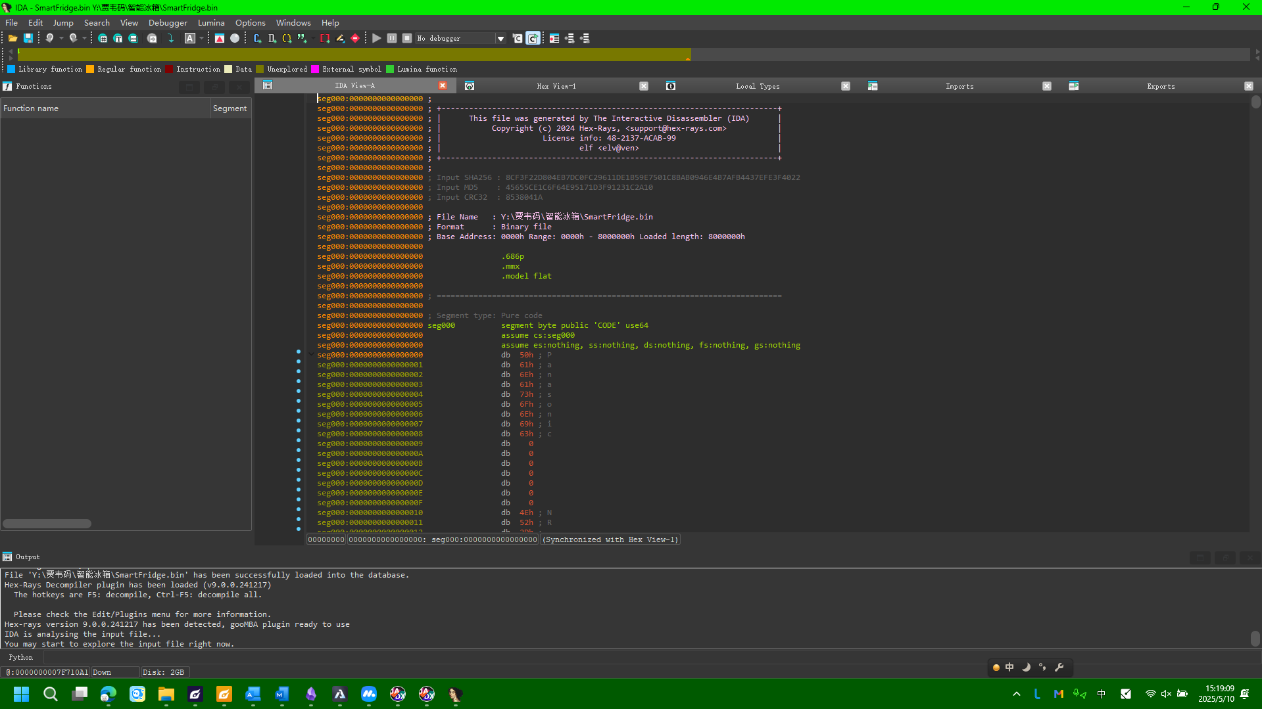The image size is (1262, 709).
Task: Click the Python console label button
Action: [21, 657]
